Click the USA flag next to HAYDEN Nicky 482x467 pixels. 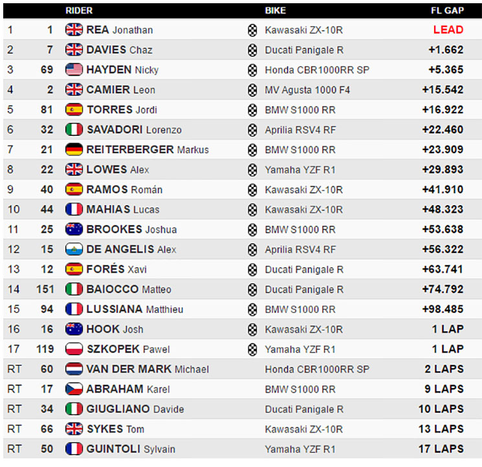point(74,70)
